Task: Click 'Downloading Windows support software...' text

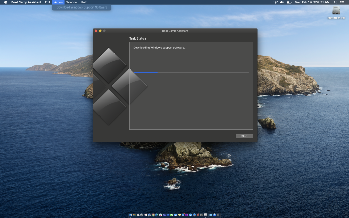Action: 160,48
